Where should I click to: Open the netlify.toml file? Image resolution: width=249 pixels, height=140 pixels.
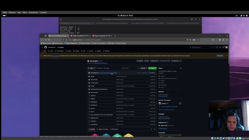[93, 121]
